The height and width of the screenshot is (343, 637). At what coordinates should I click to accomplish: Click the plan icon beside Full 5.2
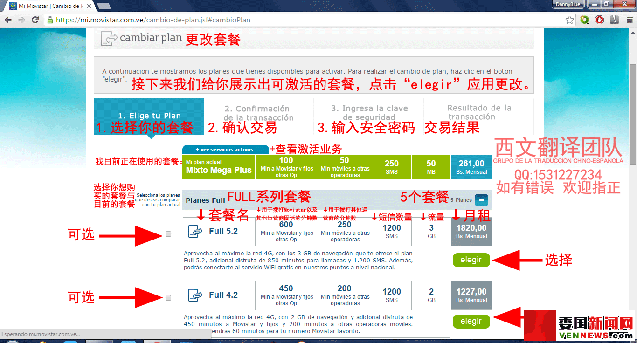point(195,231)
